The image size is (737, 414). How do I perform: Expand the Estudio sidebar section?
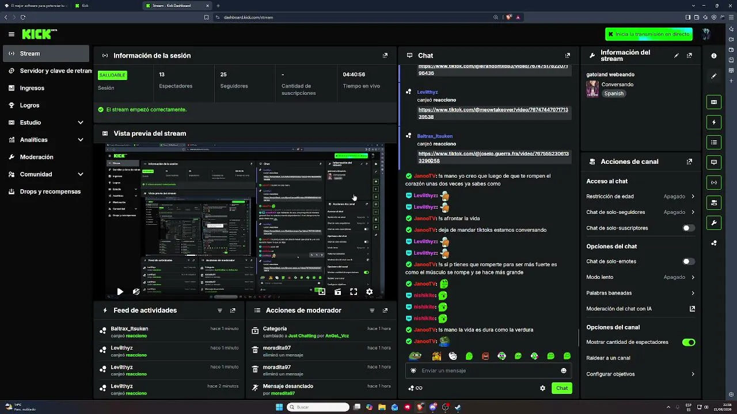coord(81,122)
